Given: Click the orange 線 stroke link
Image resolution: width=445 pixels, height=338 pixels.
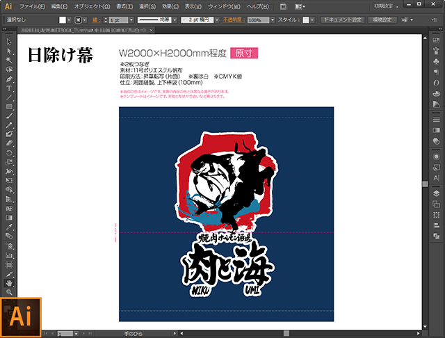Looking at the screenshot, I should point(96,20).
